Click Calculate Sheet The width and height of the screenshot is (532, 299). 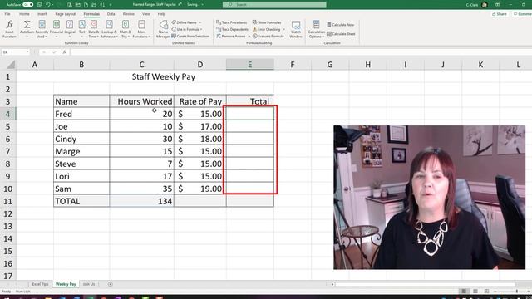(341, 34)
